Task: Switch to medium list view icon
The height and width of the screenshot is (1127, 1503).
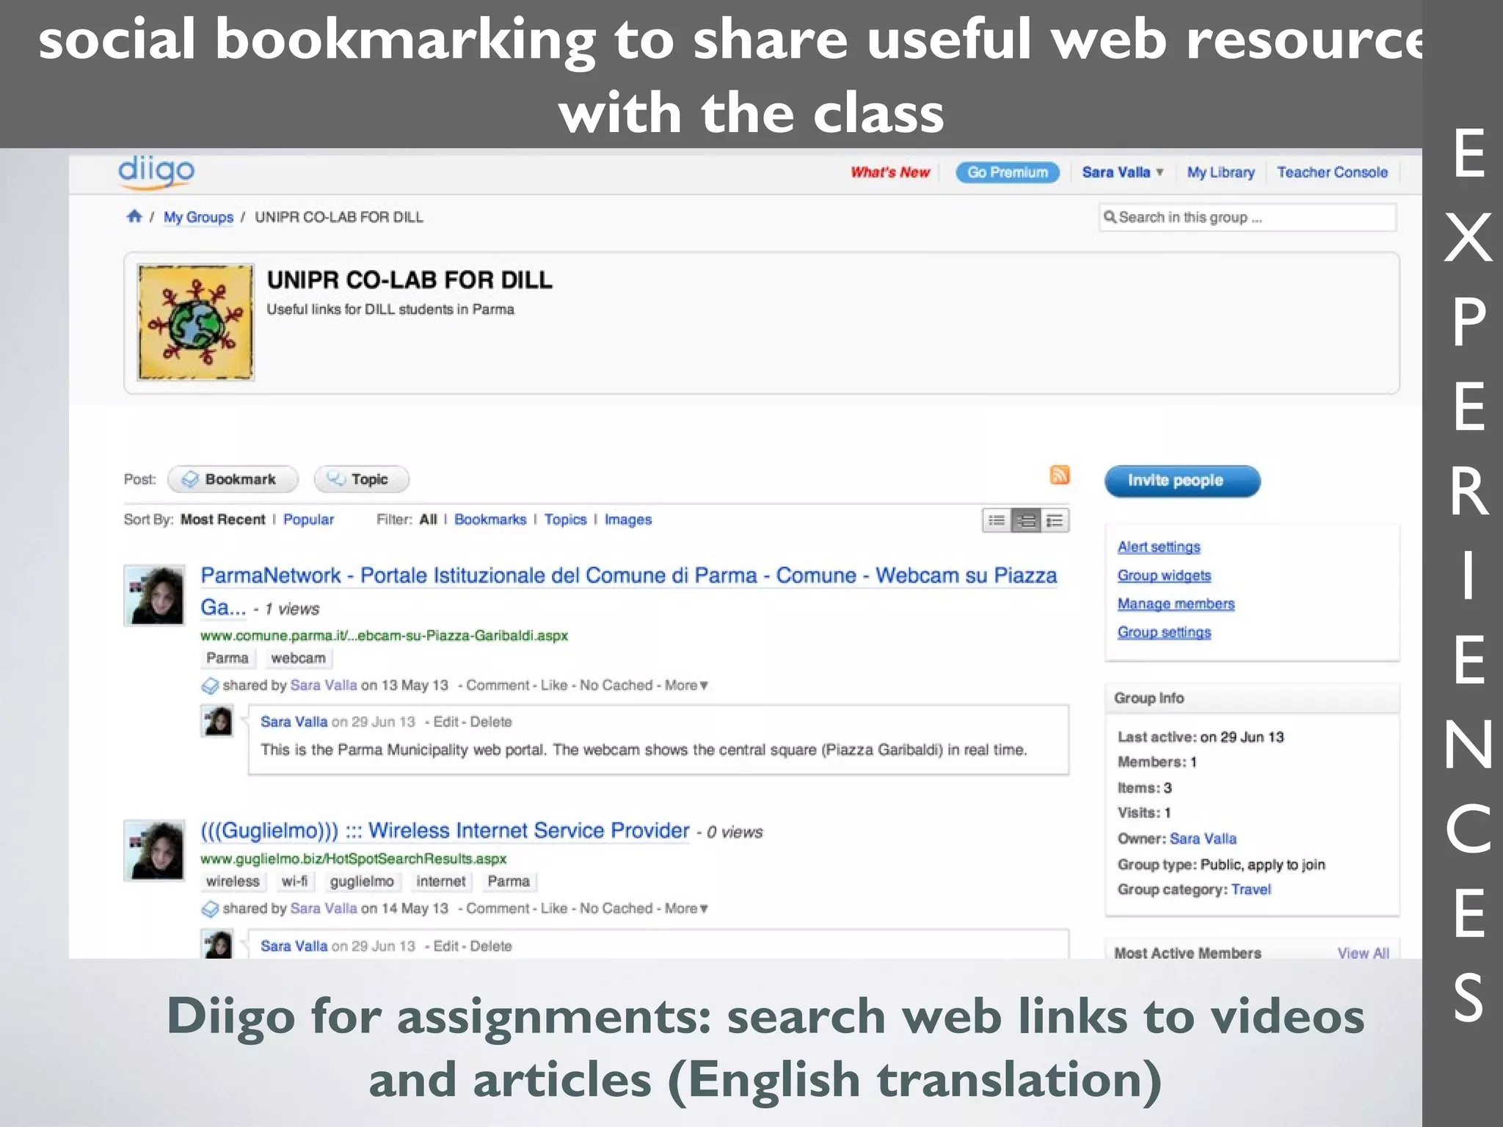Action: point(1026,520)
